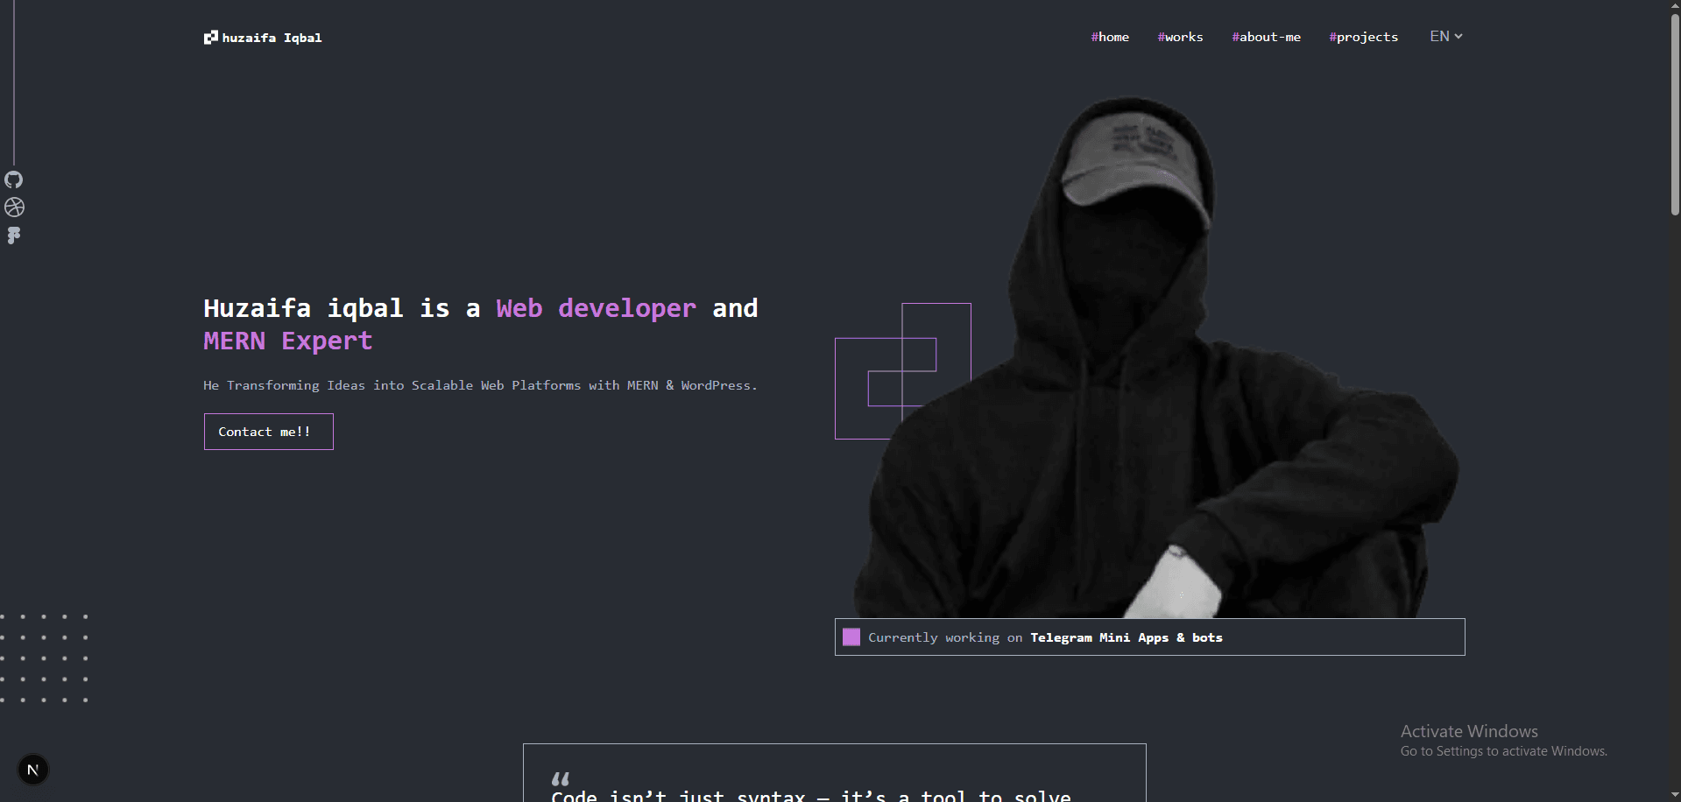The image size is (1681, 802).
Task: Click the 'Telegram Mini Apps & bots' text
Action: click(x=1127, y=637)
